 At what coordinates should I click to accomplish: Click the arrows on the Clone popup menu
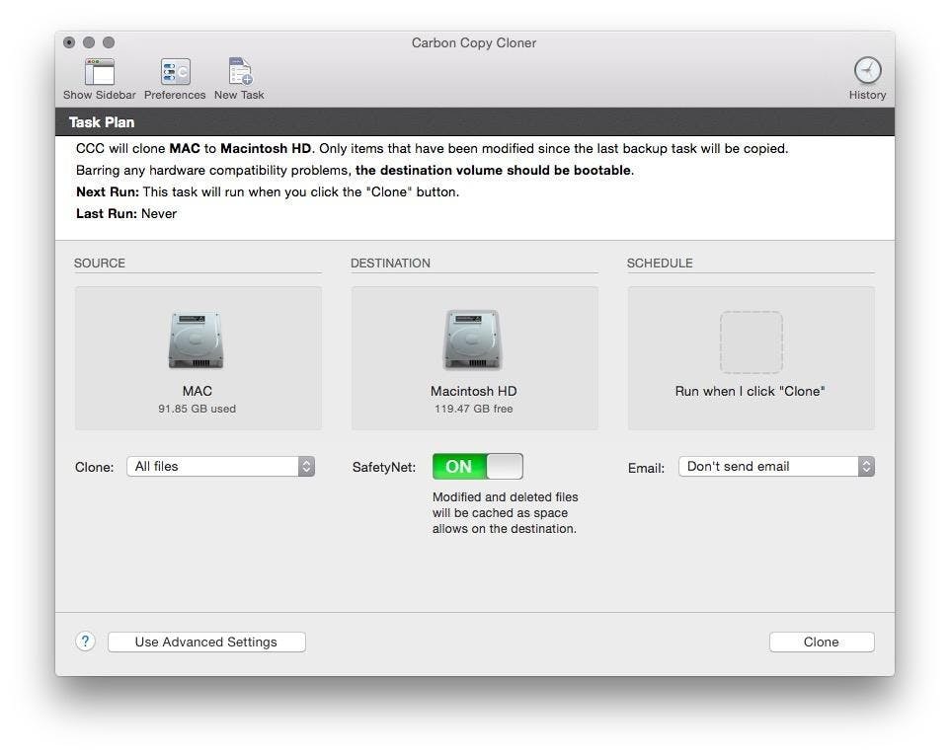tap(306, 467)
